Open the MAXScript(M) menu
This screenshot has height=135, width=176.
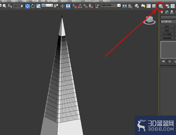click(92, 1)
